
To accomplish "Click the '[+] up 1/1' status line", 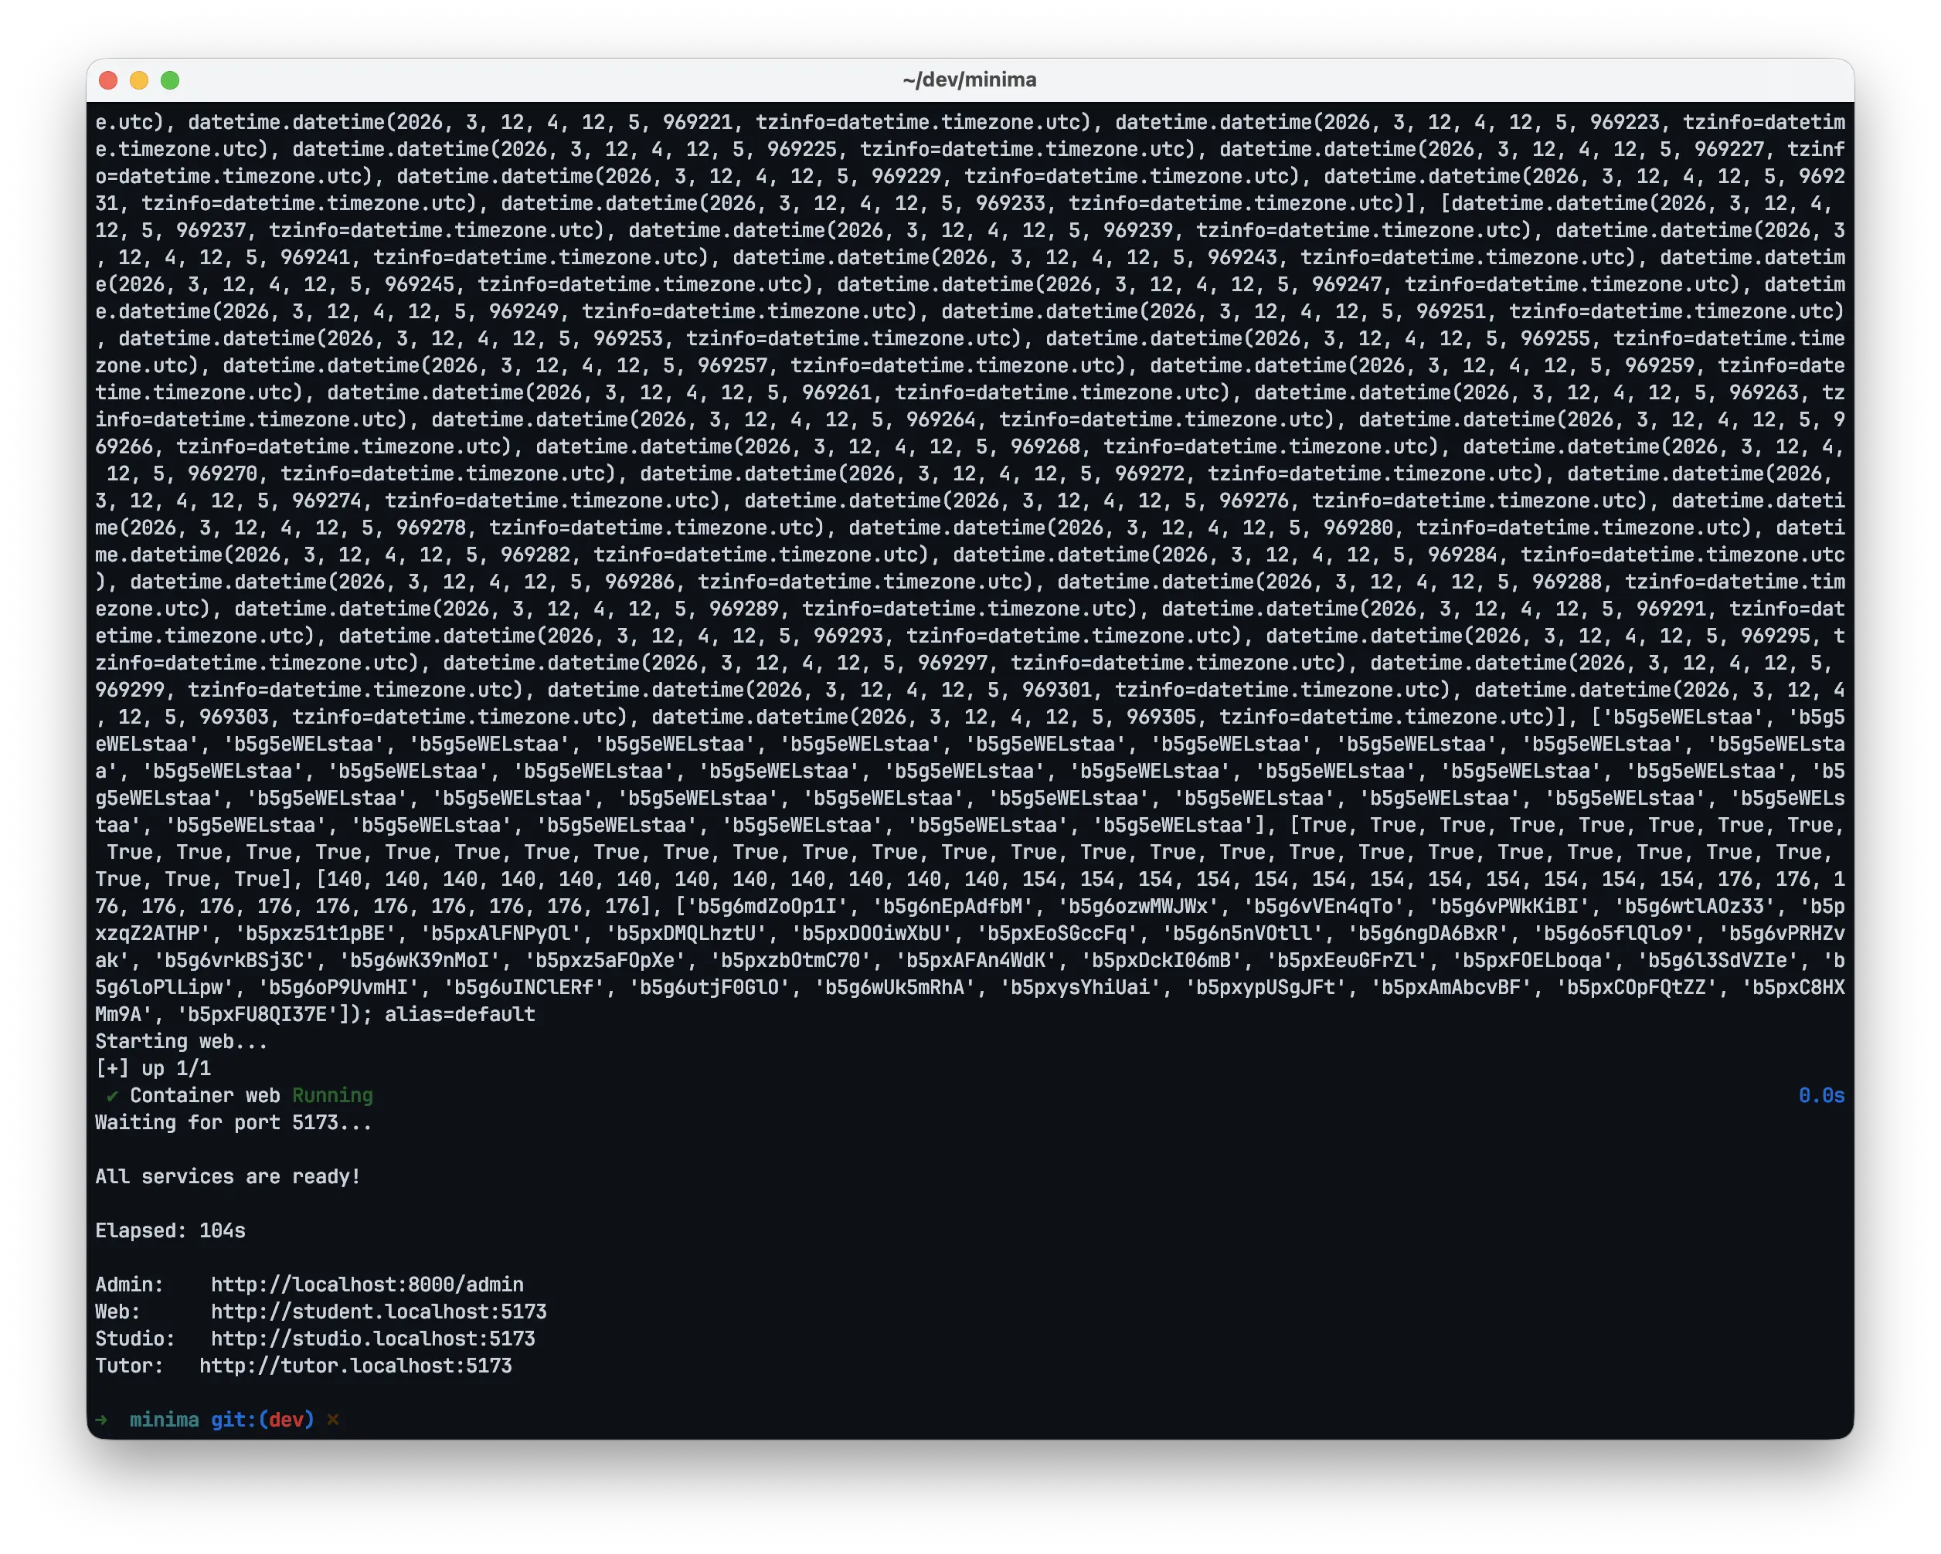I will pyautogui.click(x=153, y=1068).
